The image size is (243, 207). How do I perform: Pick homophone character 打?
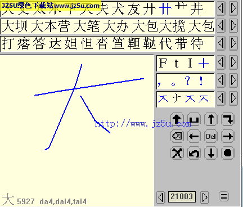pos(8,43)
